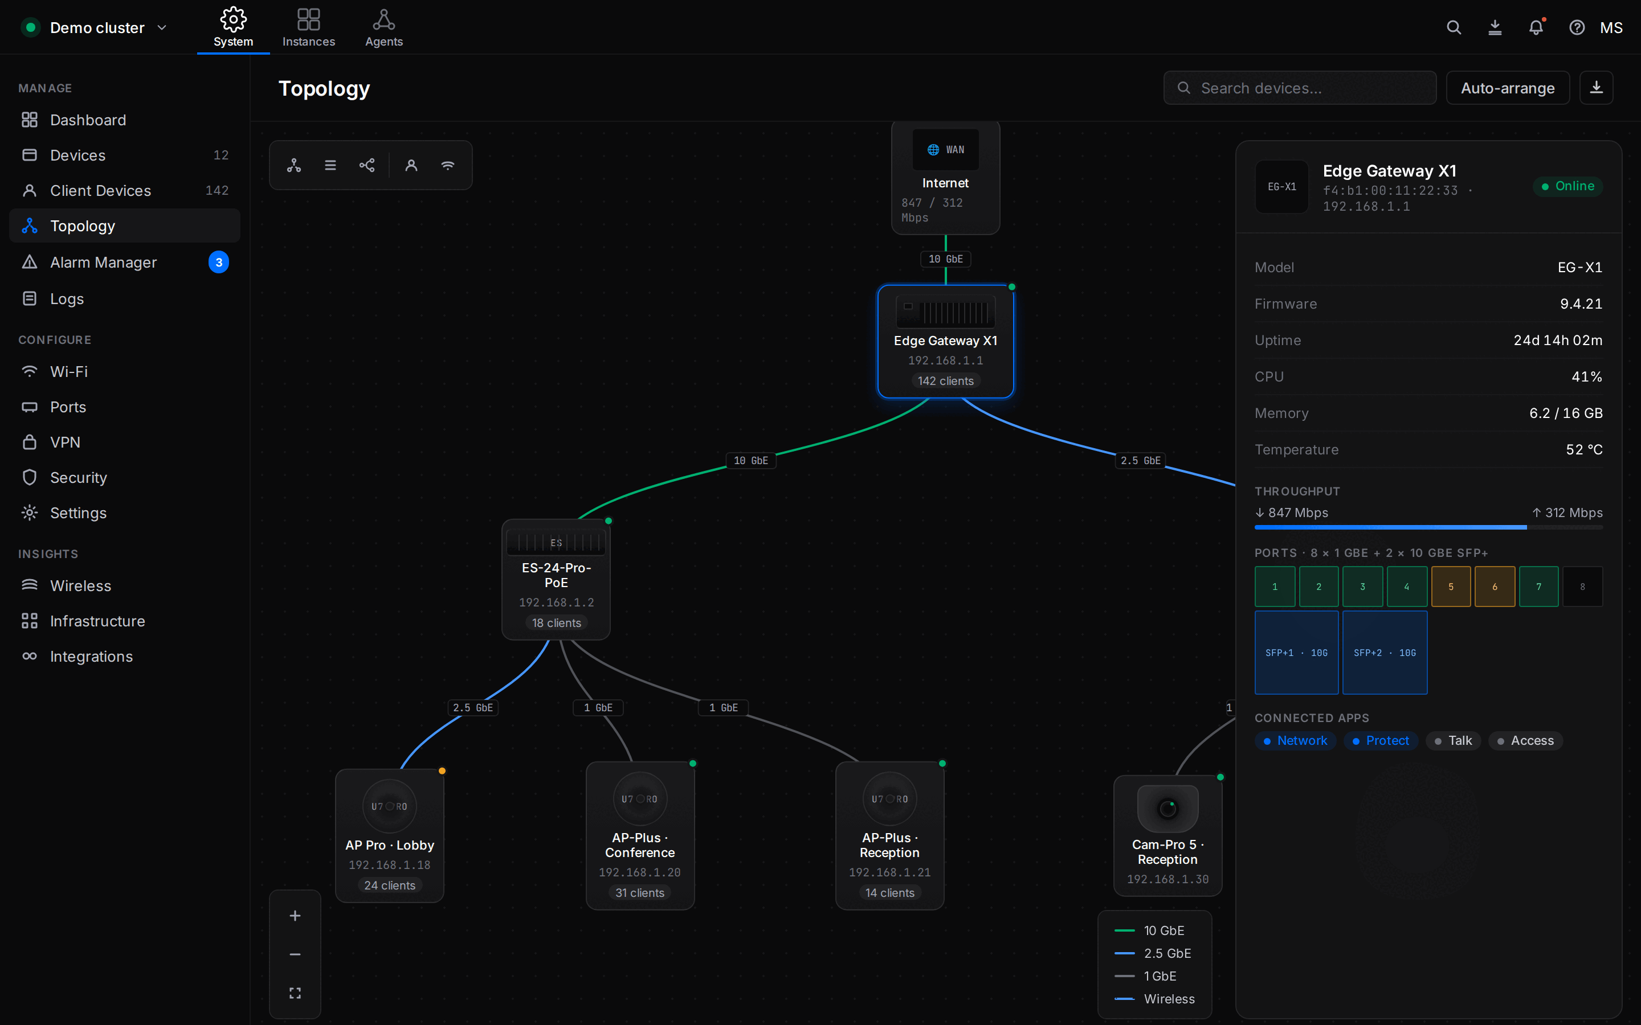Open Dashboard in the sidebar
This screenshot has height=1025, width=1641.
tap(125, 120)
